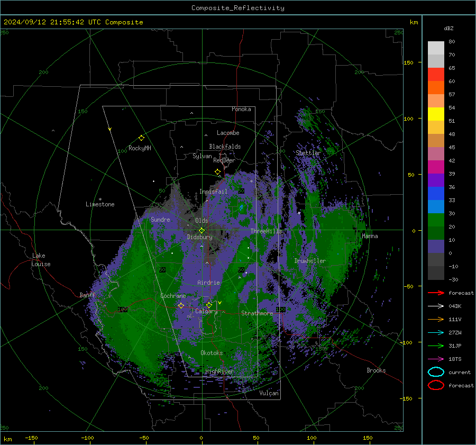Click the Limestone label
Screen dimensions: 476x445
coord(100,204)
